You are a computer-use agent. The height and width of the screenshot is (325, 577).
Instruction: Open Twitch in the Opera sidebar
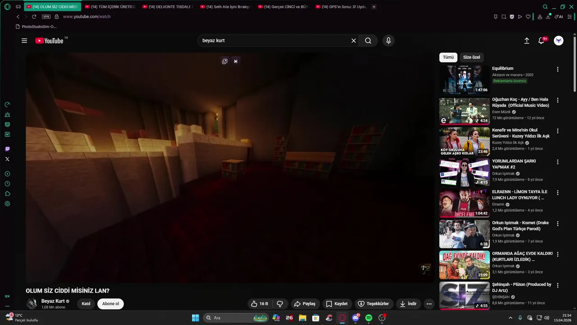click(x=7, y=149)
